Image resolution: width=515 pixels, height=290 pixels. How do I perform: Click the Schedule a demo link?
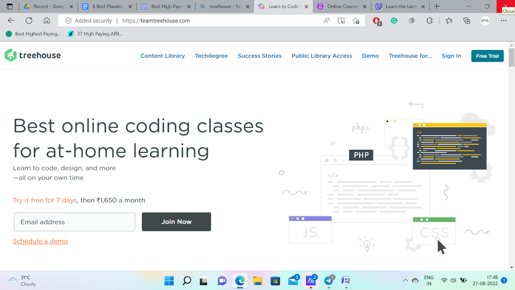tap(40, 241)
